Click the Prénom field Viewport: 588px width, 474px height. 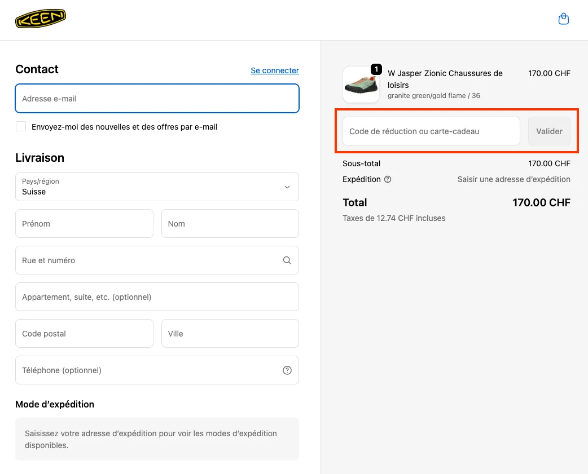pyautogui.click(x=84, y=223)
